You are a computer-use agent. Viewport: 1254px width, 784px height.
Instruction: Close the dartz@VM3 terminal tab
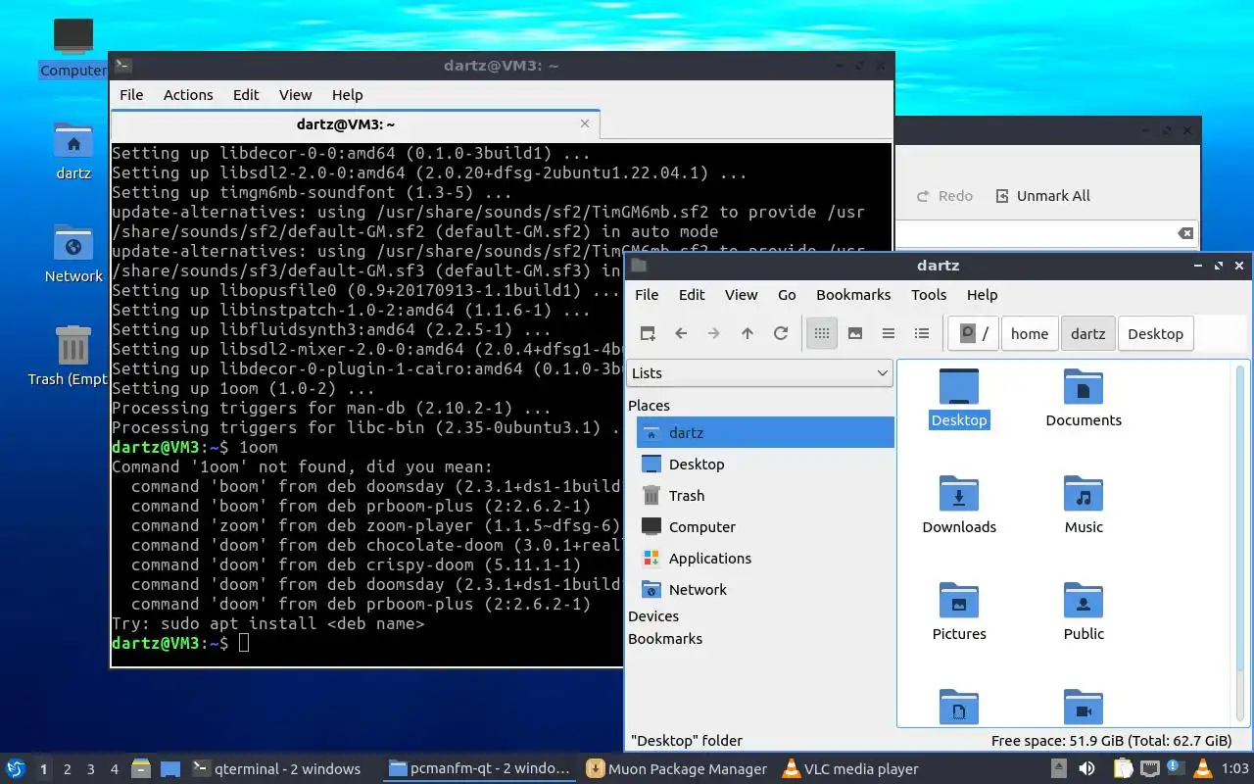coord(585,124)
